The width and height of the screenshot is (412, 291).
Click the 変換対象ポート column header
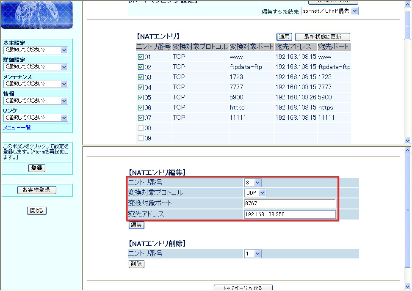(252, 47)
